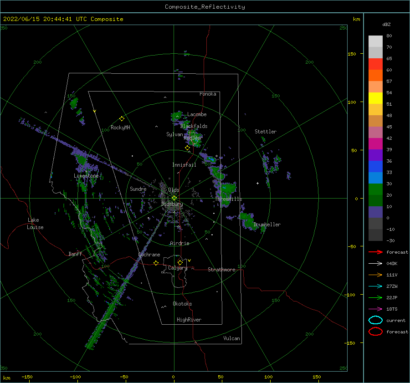Screen dimensions: 410x383
Task: Click the Vulcan city label
Action: (231, 338)
